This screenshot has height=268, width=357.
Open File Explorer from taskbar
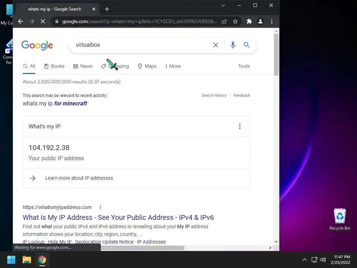(26, 260)
